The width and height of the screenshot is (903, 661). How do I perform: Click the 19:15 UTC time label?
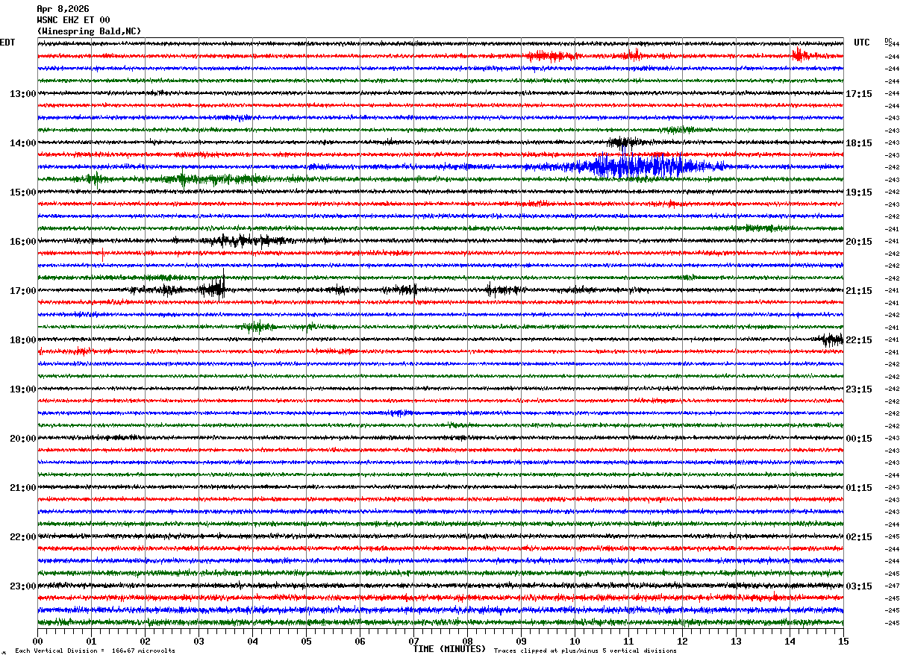859,192
